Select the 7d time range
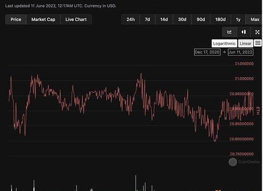 147,20
